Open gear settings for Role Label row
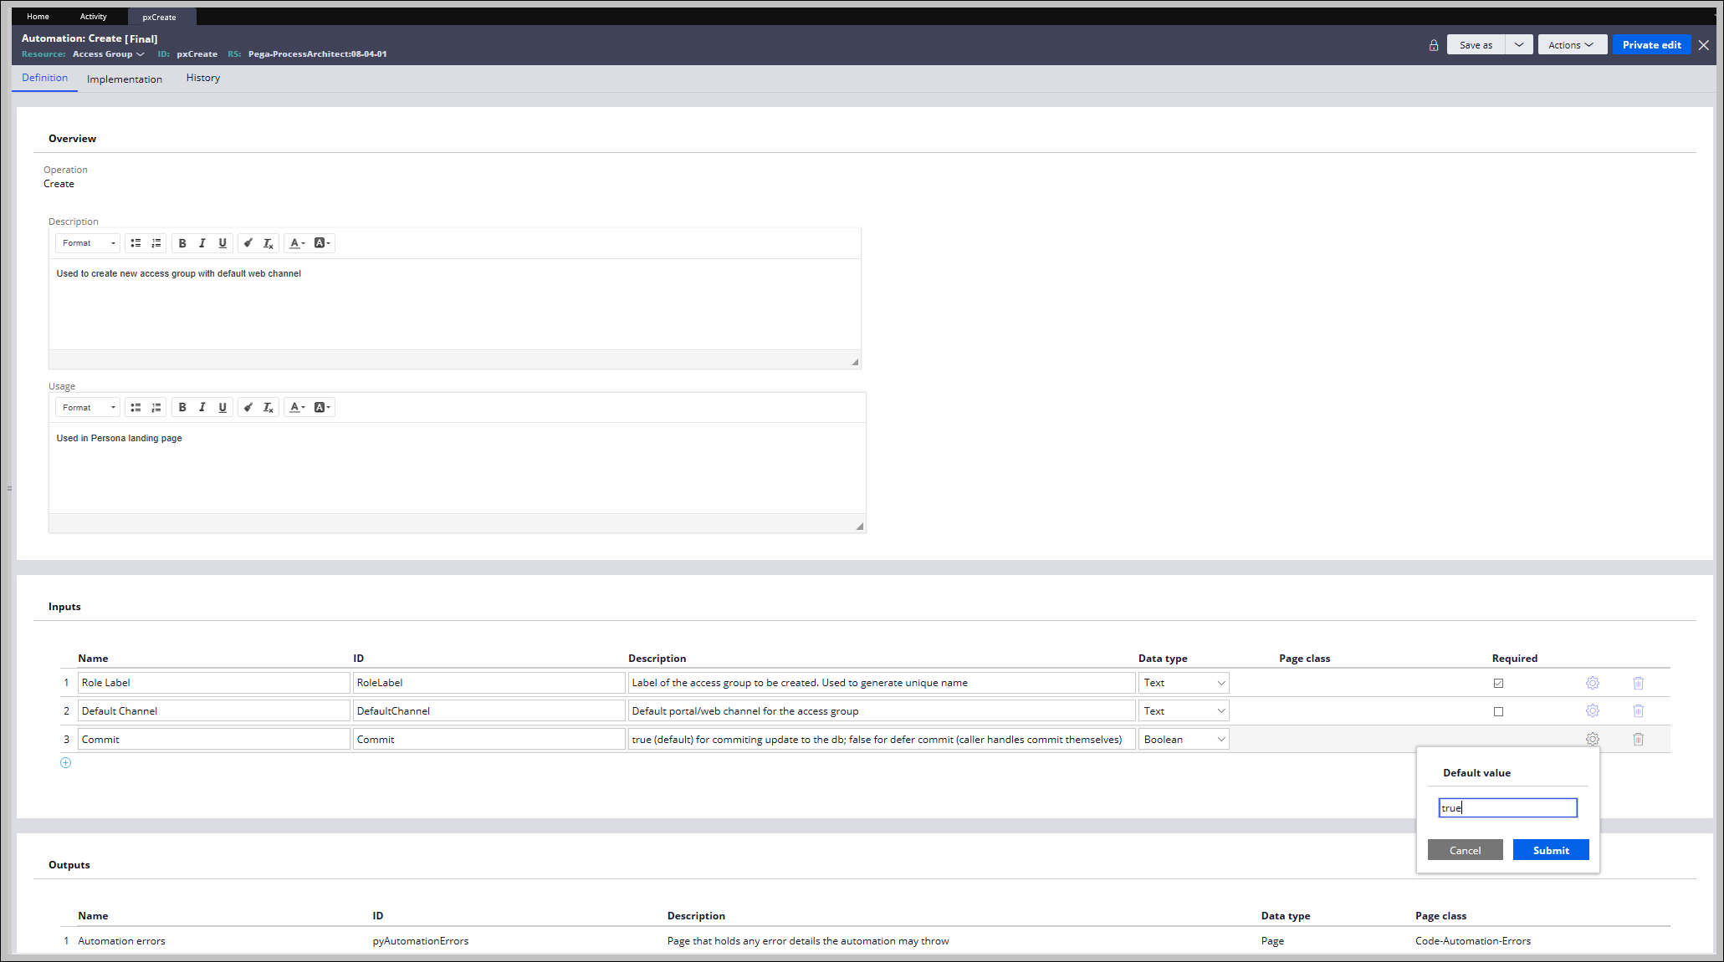The image size is (1724, 962). pyautogui.click(x=1592, y=683)
